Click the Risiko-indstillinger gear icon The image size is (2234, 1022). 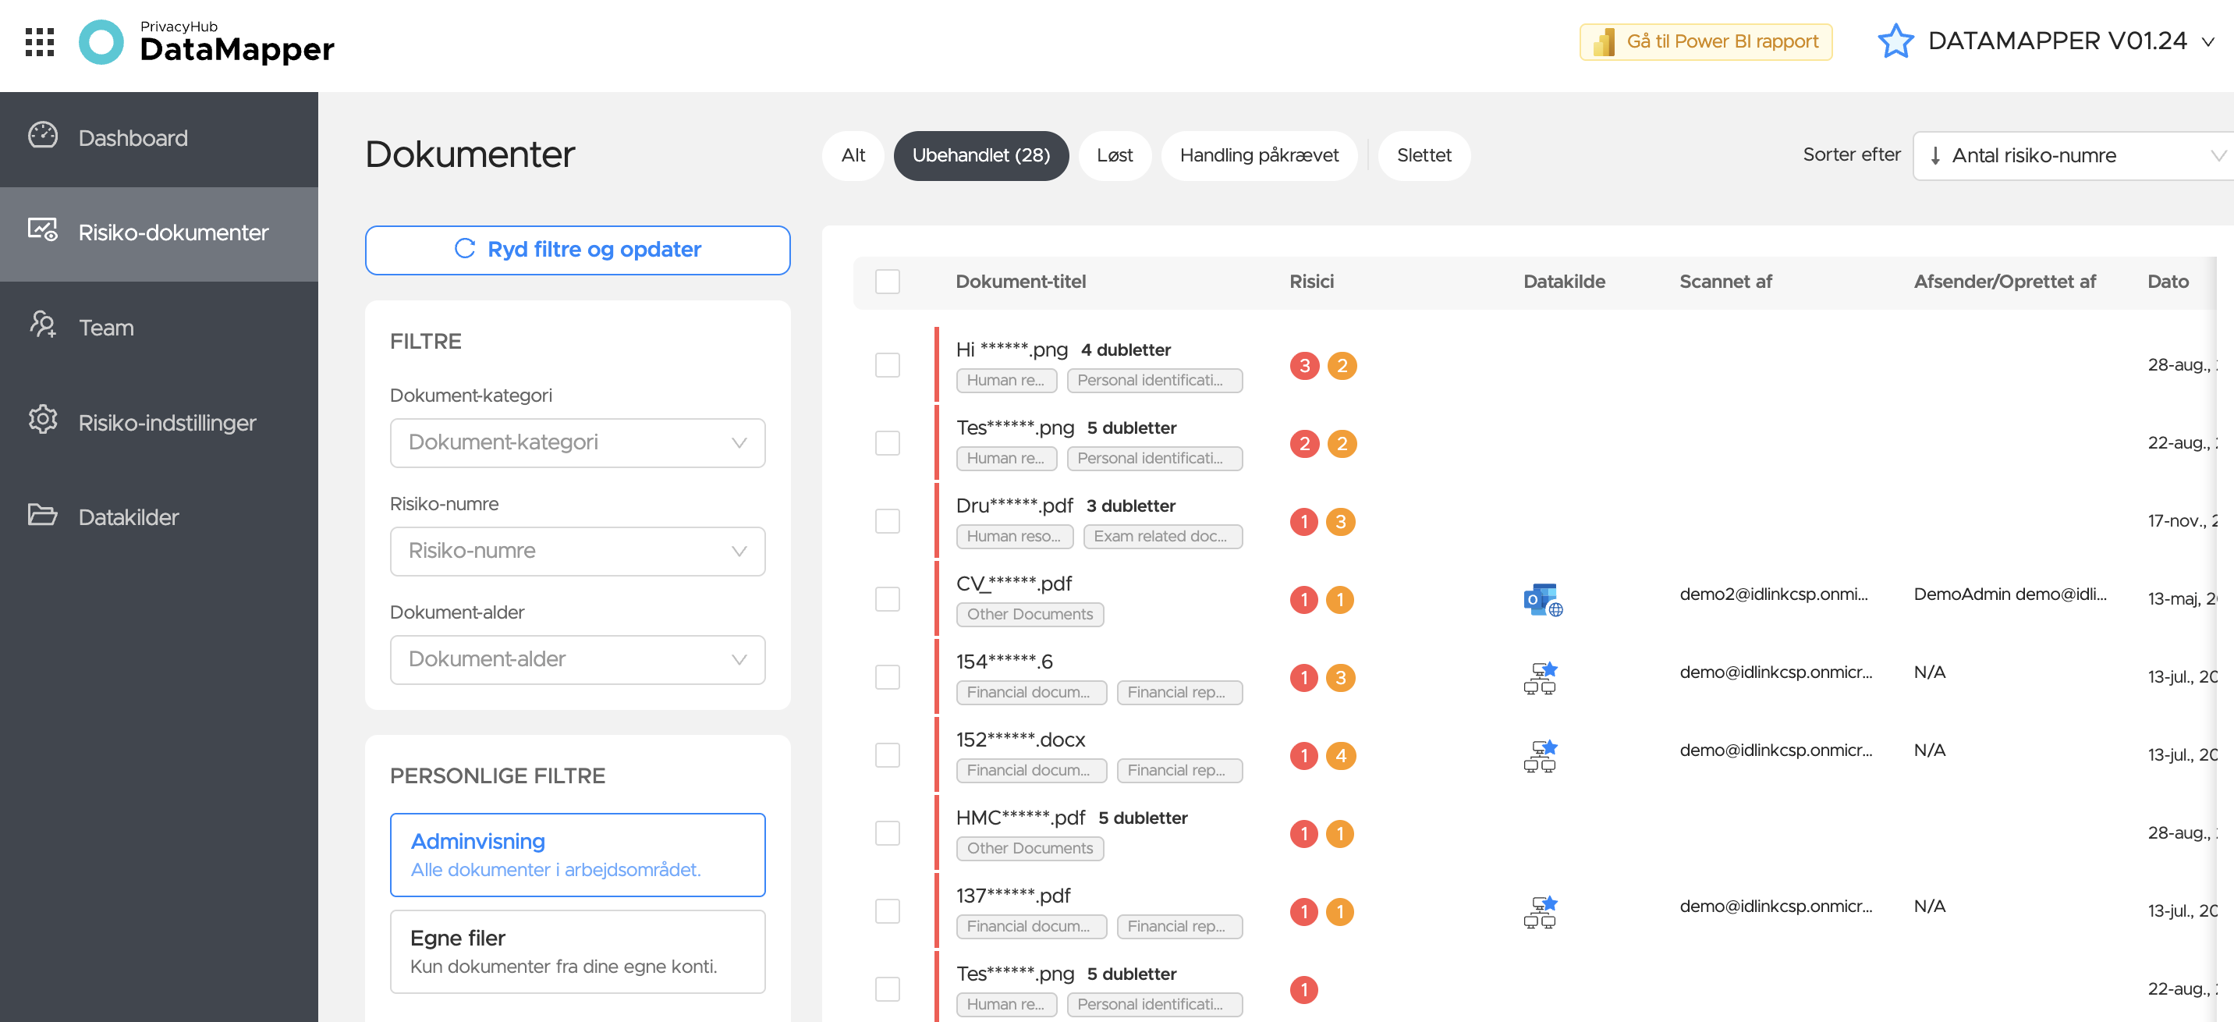click(42, 420)
